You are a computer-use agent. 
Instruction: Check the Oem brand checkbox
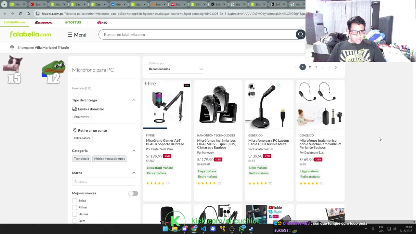point(74,221)
